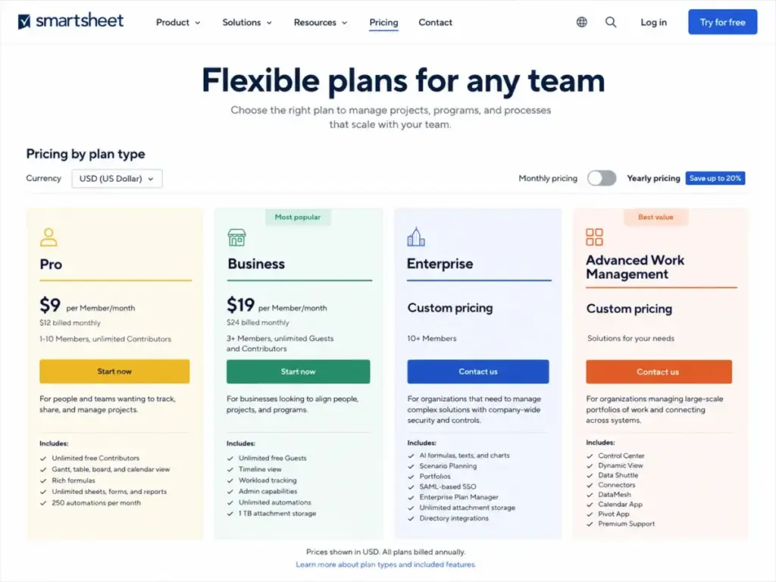Viewport: 776px width, 582px height.
Task: Click Start now on Business plan
Action: point(298,371)
